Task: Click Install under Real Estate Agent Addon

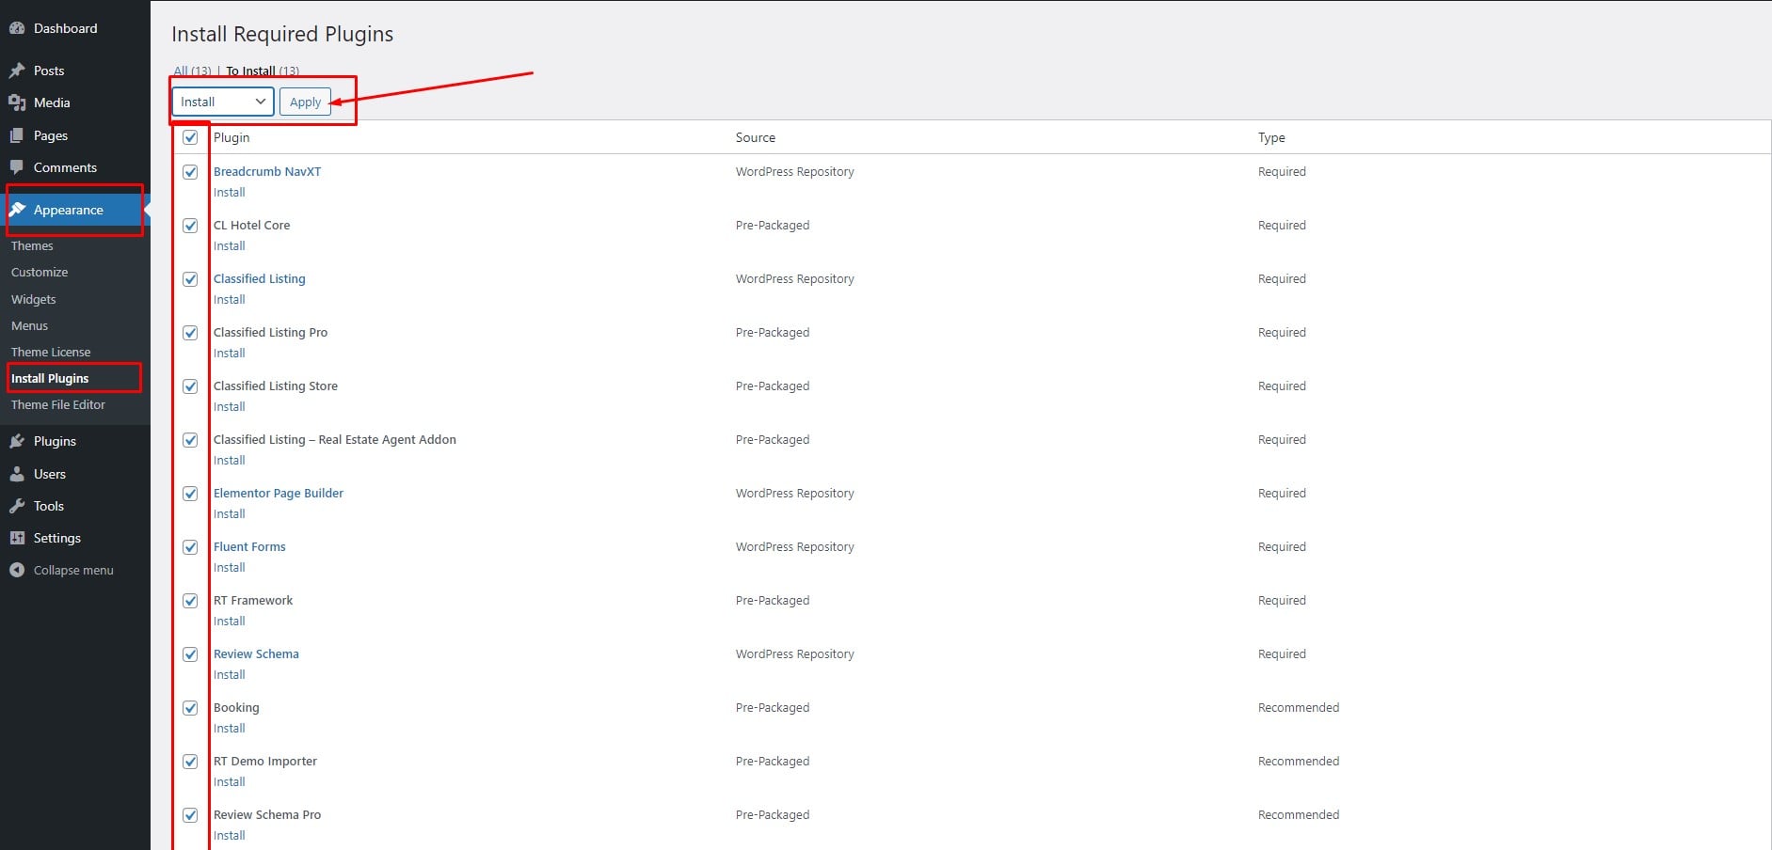Action: [x=230, y=460]
